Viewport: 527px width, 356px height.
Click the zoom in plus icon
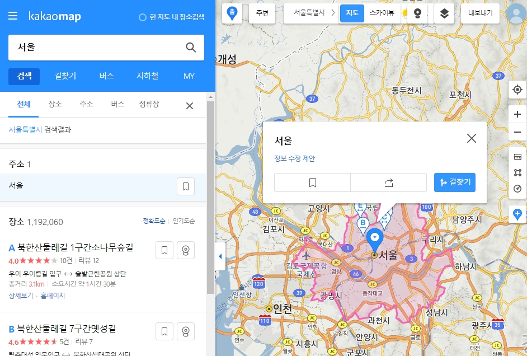pyautogui.click(x=517, y=114)
